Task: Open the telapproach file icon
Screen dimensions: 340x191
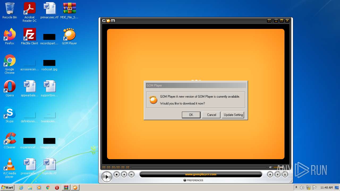Action: click(x=49, y=143)
